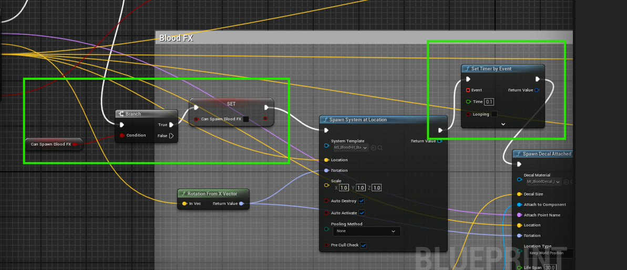627x270 pixels.
Task: Select the Spawn Decal Attached node title
Action: point(547,154)
